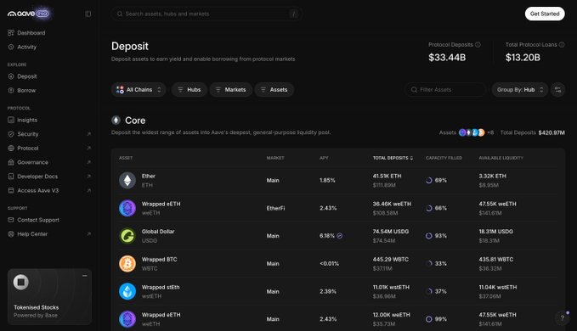577x331 pixels.
Task: Sort by Total Deposits column
Action: point(393,158)
